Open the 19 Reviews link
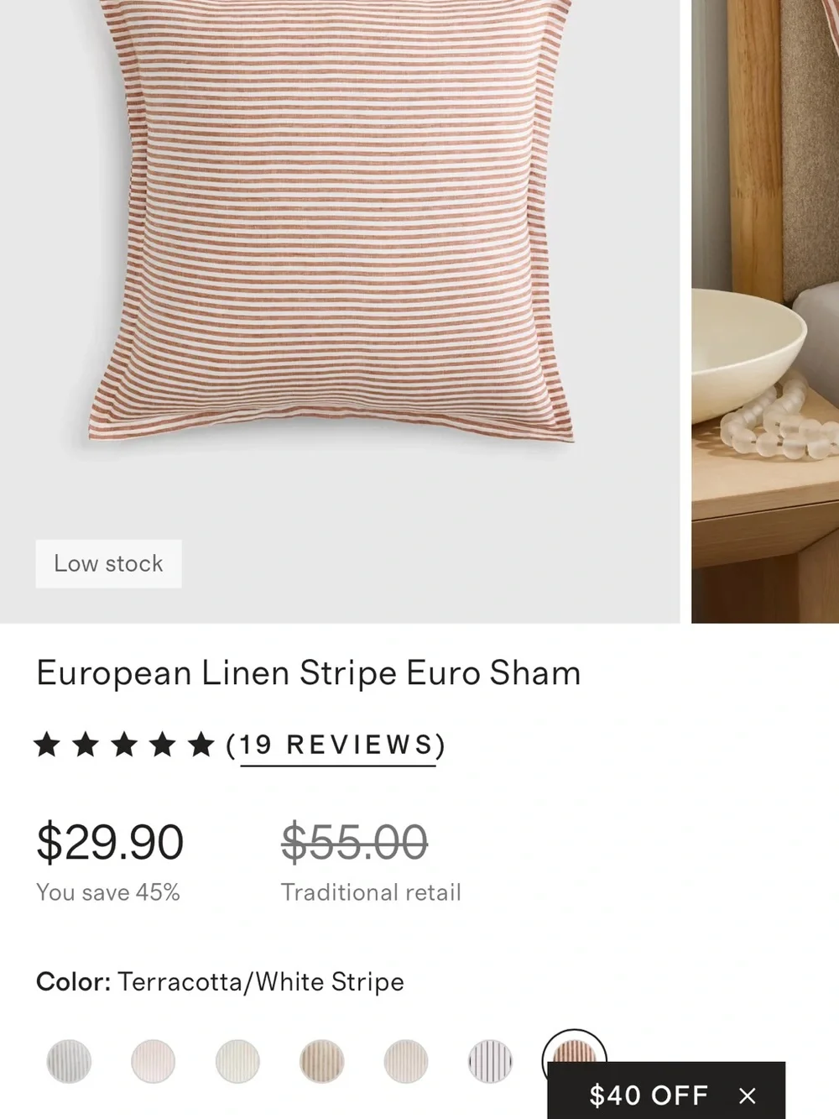The height and width of the screenshot is (1119, 839). tap(337, 745)
